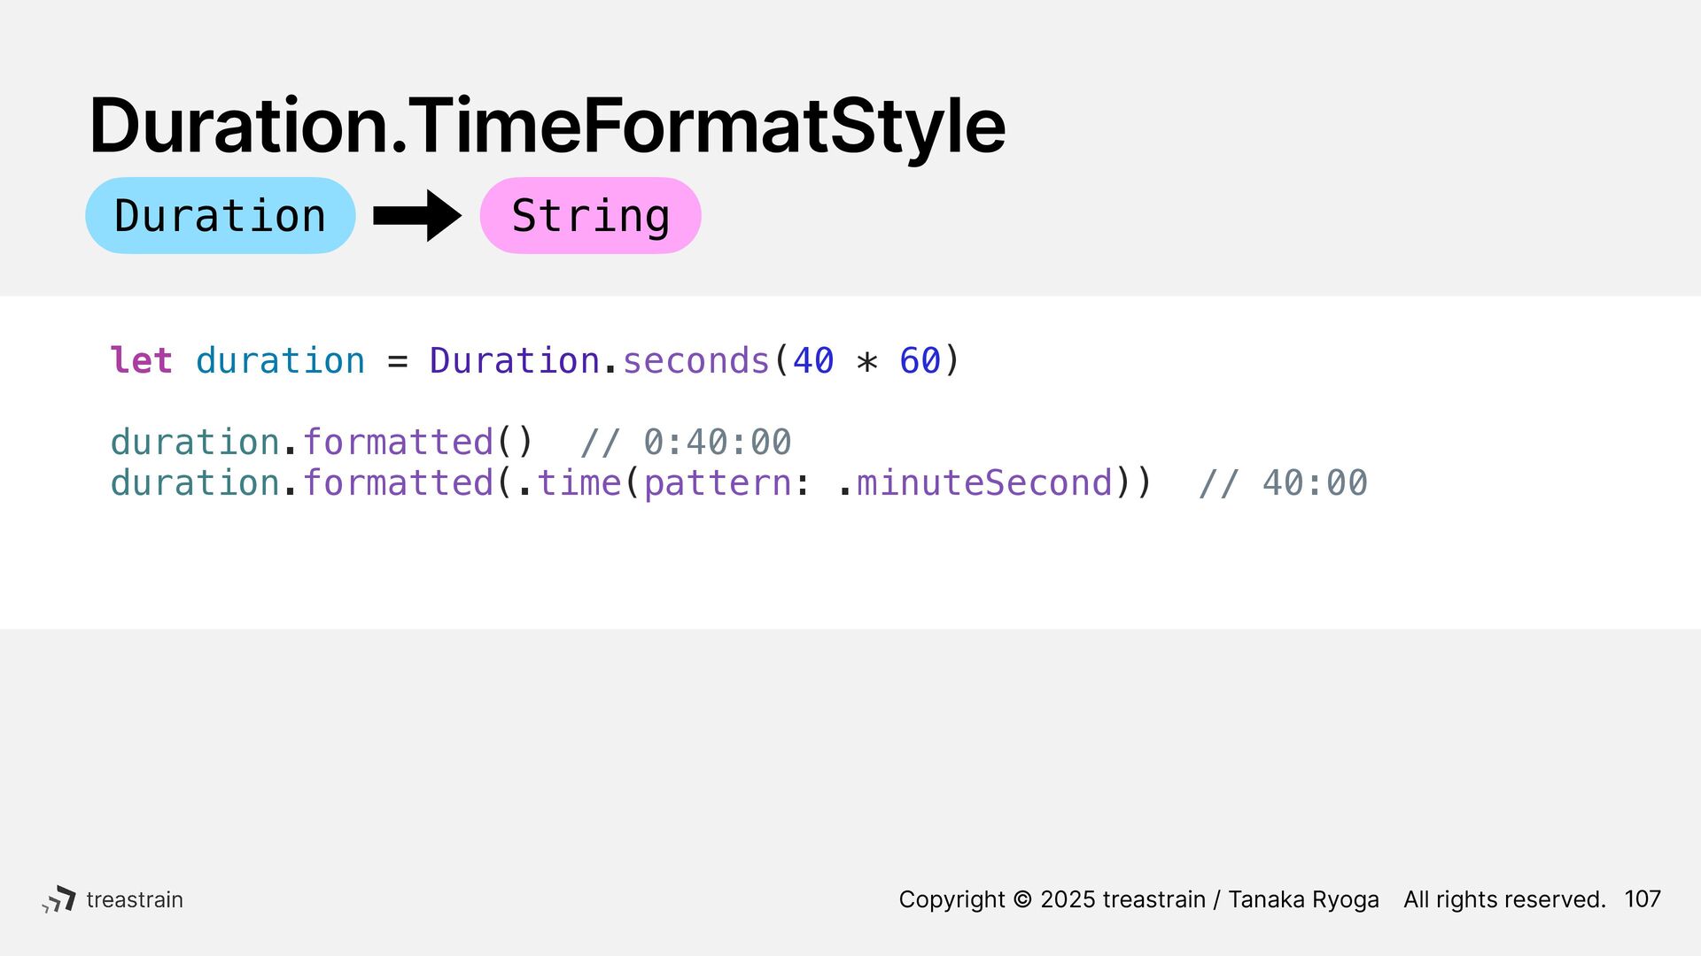Screen dimensions: 1701x956
Task: Select the blue Duration pill label
Action: click(x=221, y=215)
